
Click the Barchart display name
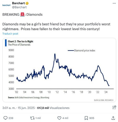point(18,3)
